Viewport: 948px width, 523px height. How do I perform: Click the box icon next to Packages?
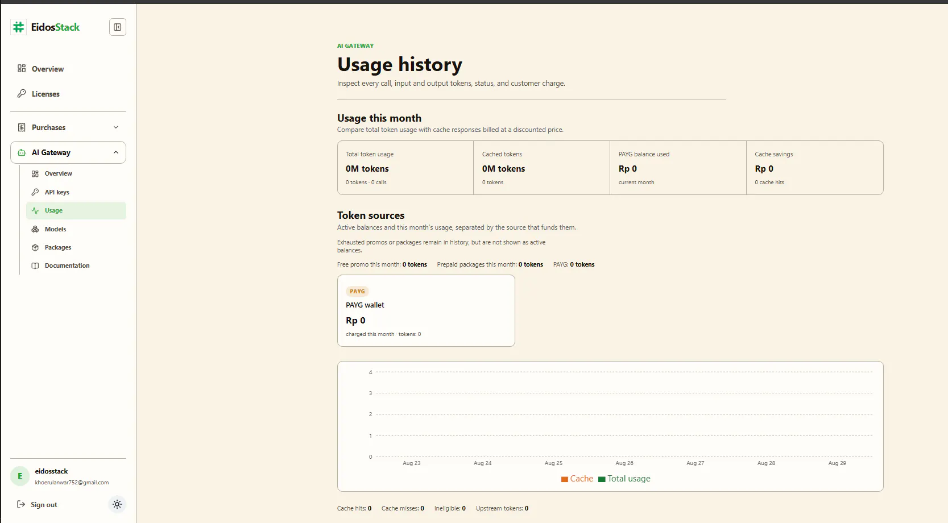point(35,247)
